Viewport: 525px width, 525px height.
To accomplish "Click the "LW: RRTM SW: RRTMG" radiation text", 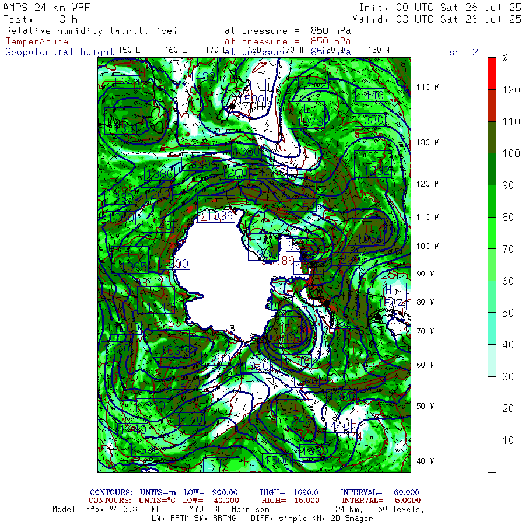I will [x=194, y=519].
